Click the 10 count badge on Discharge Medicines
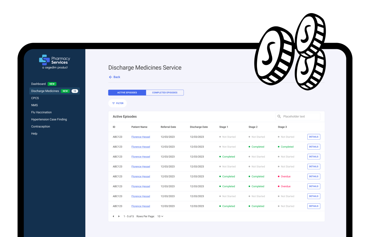The height and width of the screenshot is (237, 370). click(x=74, y=91)
